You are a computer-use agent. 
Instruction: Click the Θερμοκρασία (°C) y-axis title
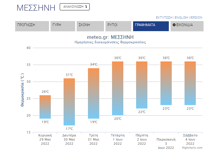tap(22, 90)
